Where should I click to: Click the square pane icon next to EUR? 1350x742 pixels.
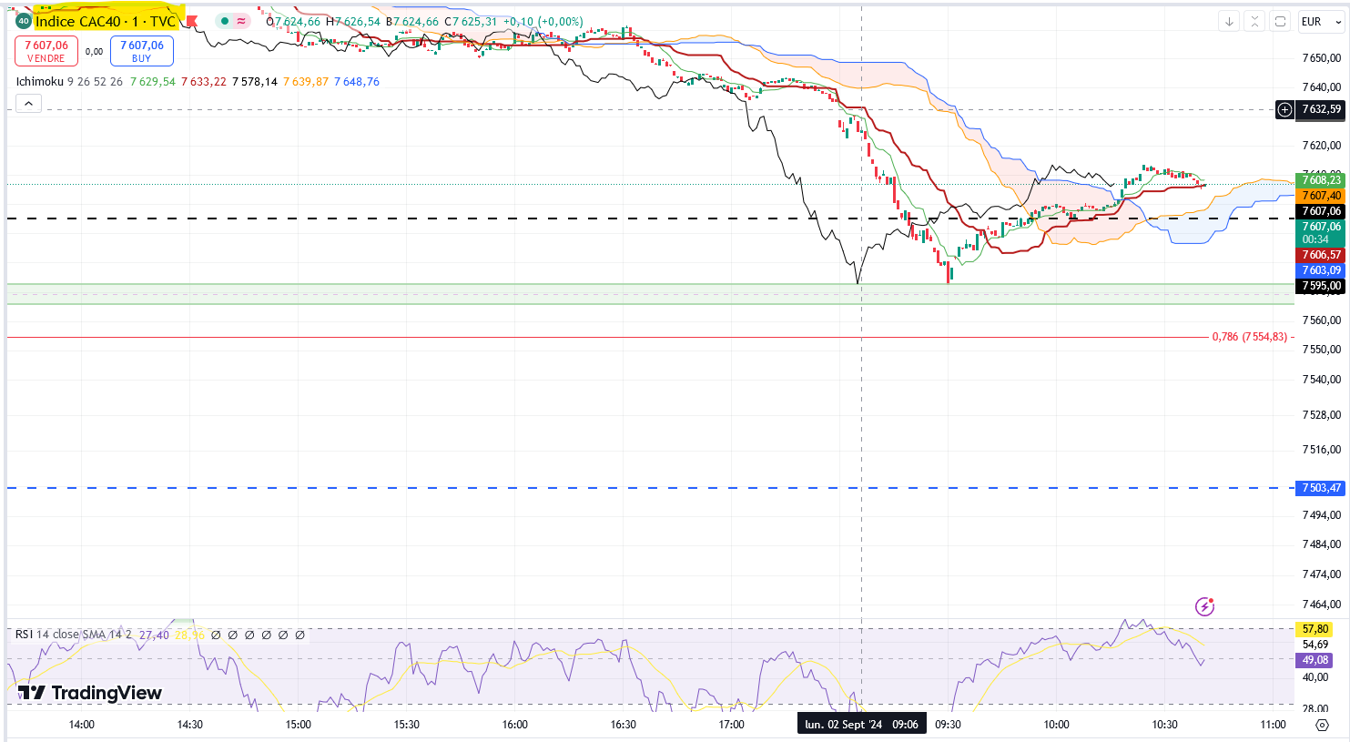pos(1280,21)
